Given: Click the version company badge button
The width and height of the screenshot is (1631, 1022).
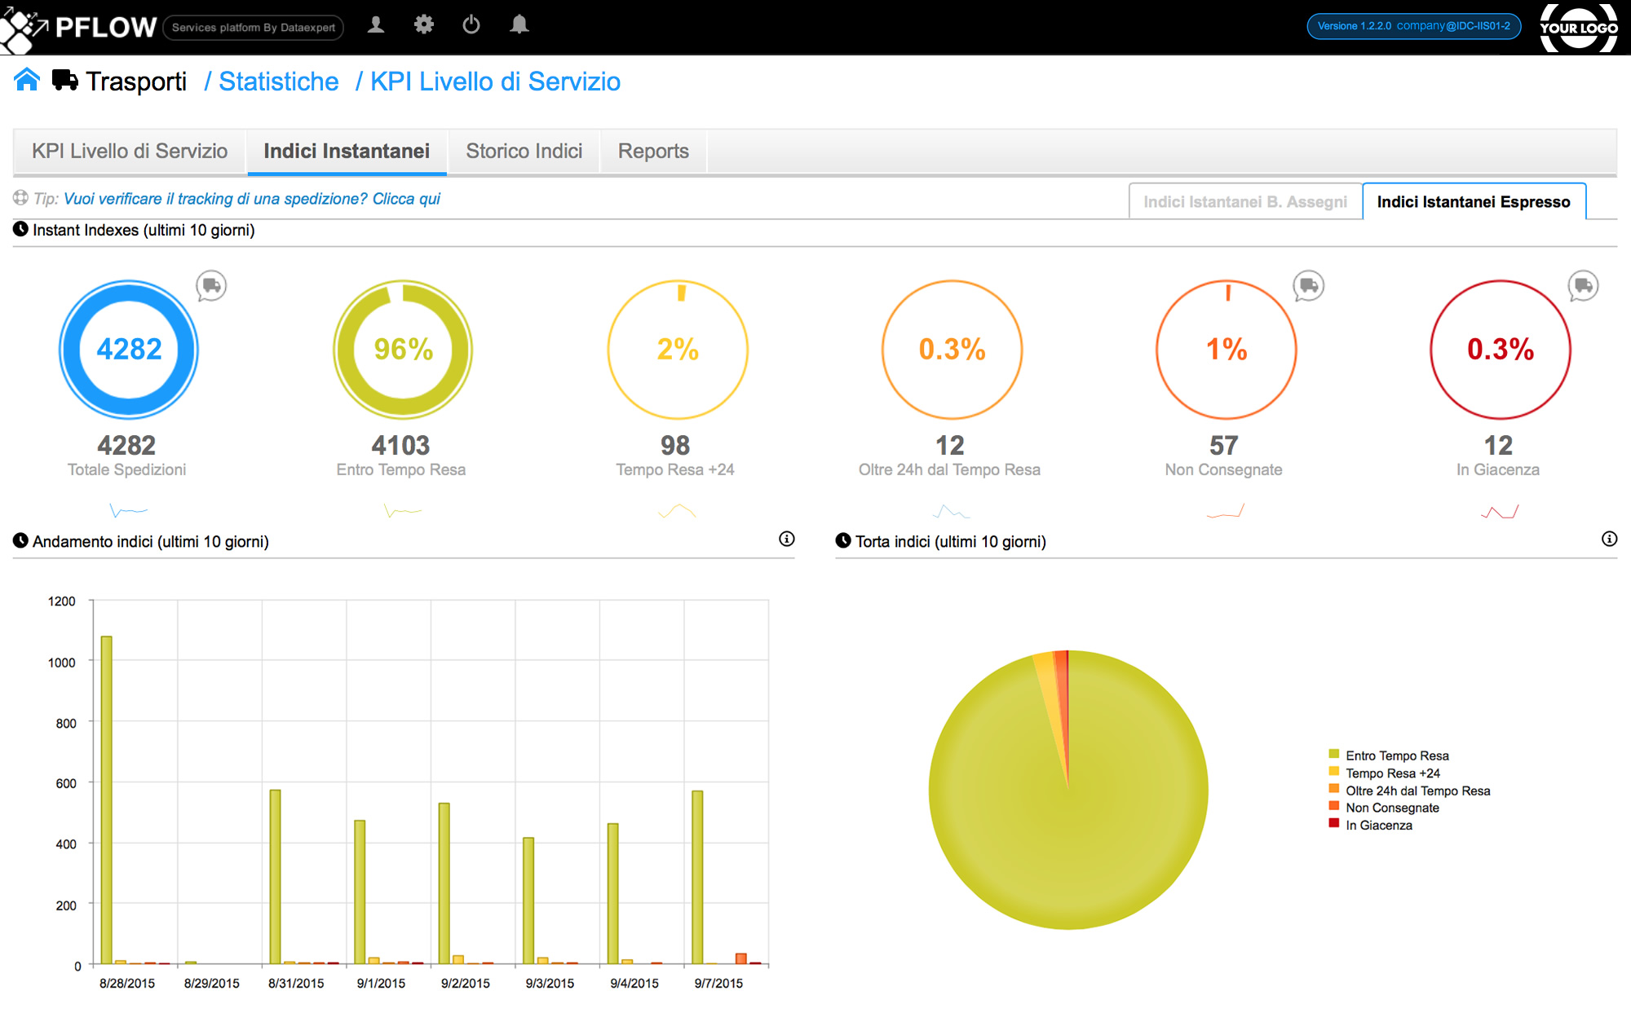Looking at the screenshot, I should pyautogui.click(x=1413, y=26).
